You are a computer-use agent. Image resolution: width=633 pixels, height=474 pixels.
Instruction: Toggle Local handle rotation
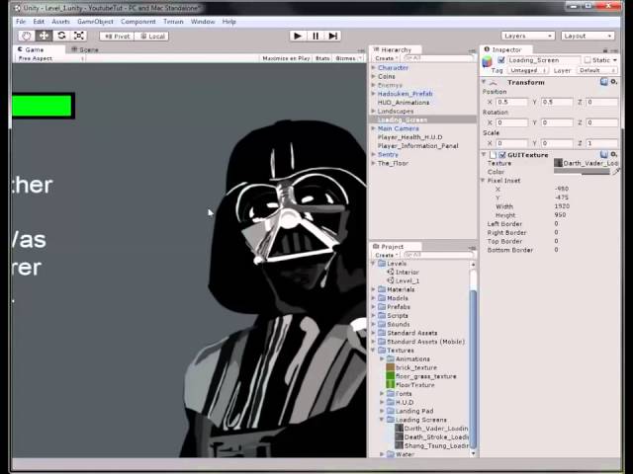pos(151,37)
